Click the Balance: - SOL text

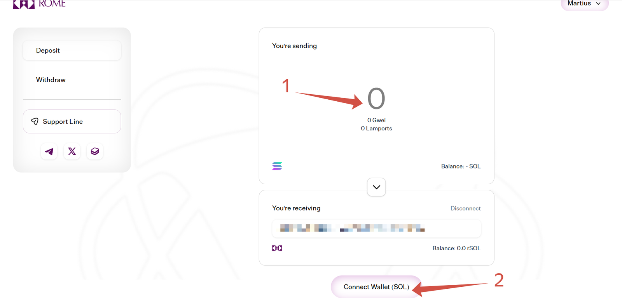click(461, 166)
